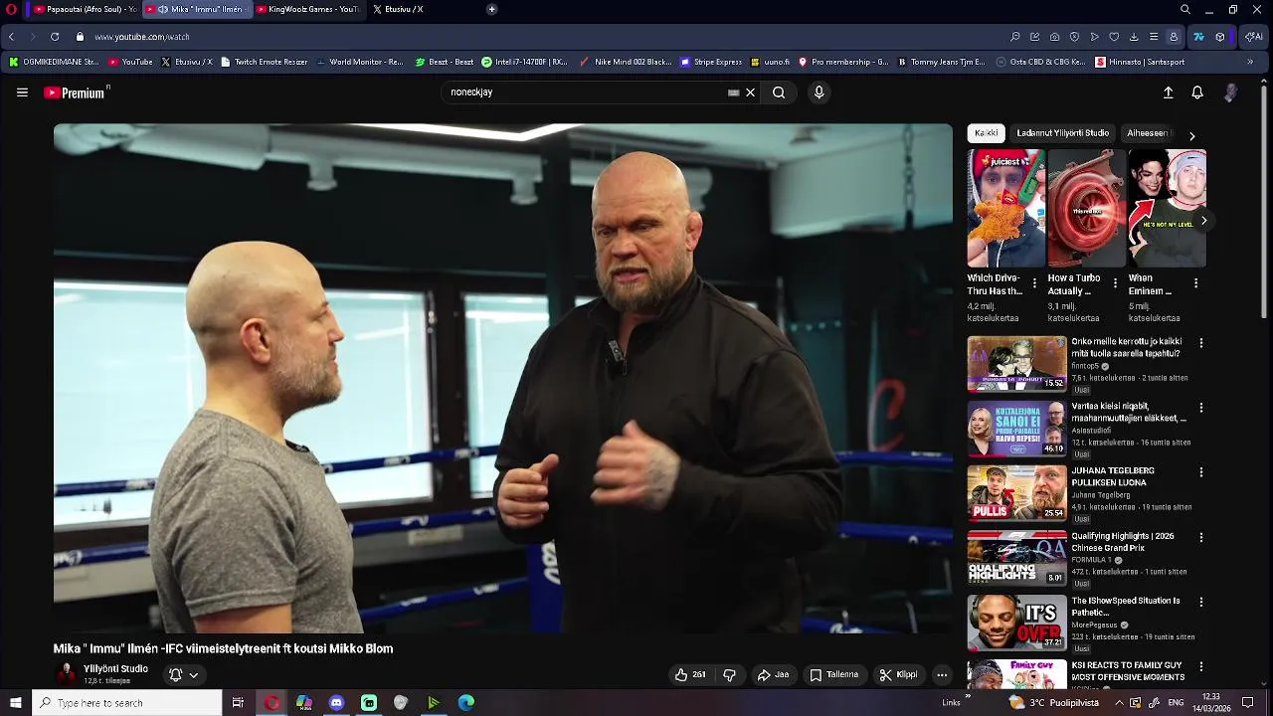Open options for Qualifying Highlights video
Screen dimensions: 1273x716
1200,537
